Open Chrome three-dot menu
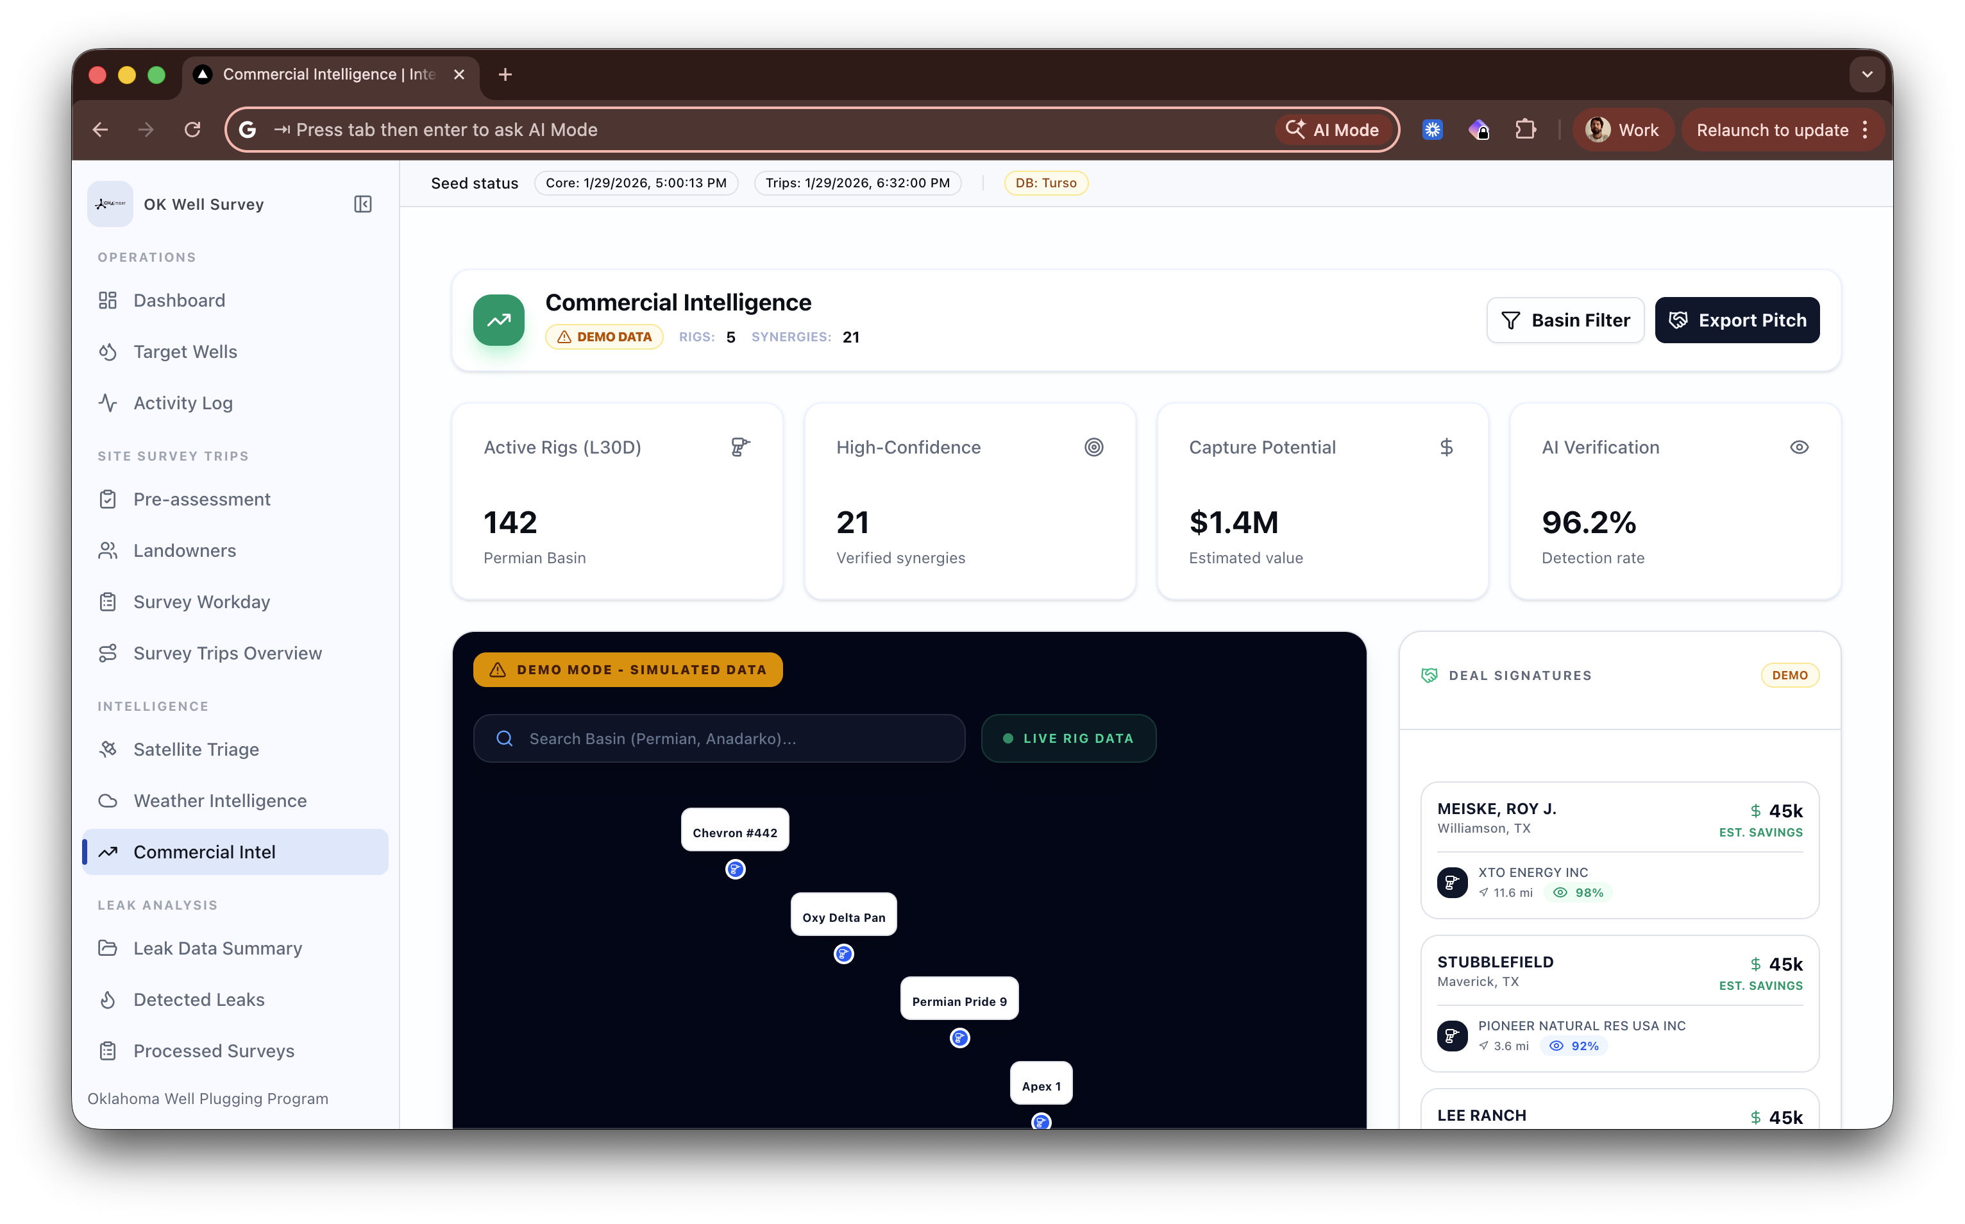The width and height of the screenshot is (1965, 1224). 1866,130
